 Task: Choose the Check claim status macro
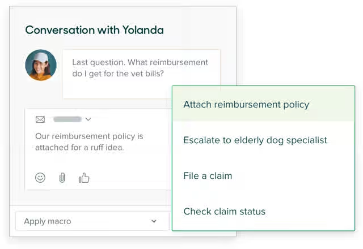[x=263, y=211]
